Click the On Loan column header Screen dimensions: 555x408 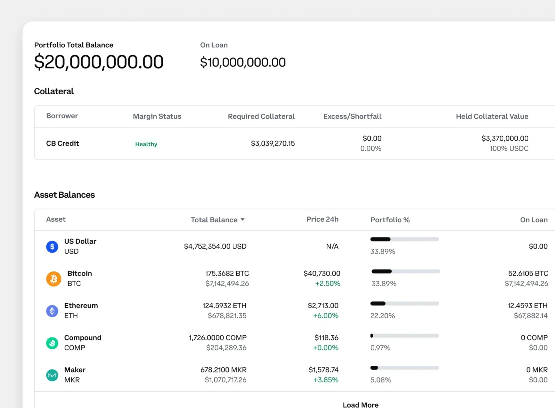point(534,220)
